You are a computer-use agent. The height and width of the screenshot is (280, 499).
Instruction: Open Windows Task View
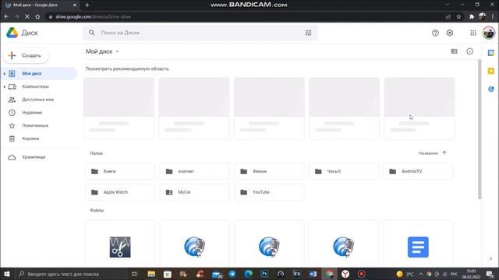(x=135, y=274)
